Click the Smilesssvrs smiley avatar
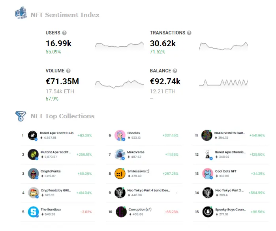Viewport: 276px width, 231px height. (x=120, y=174)
